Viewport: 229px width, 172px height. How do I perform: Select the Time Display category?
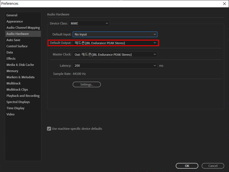[x=23, y=108]
